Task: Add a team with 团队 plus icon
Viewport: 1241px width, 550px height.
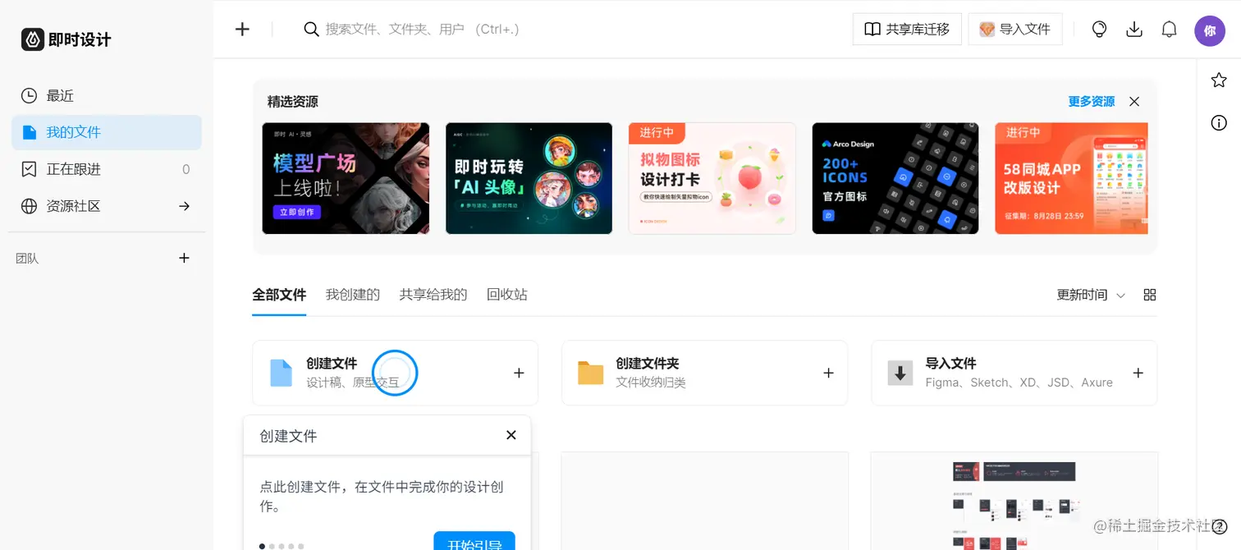Action: pos(185,258)
